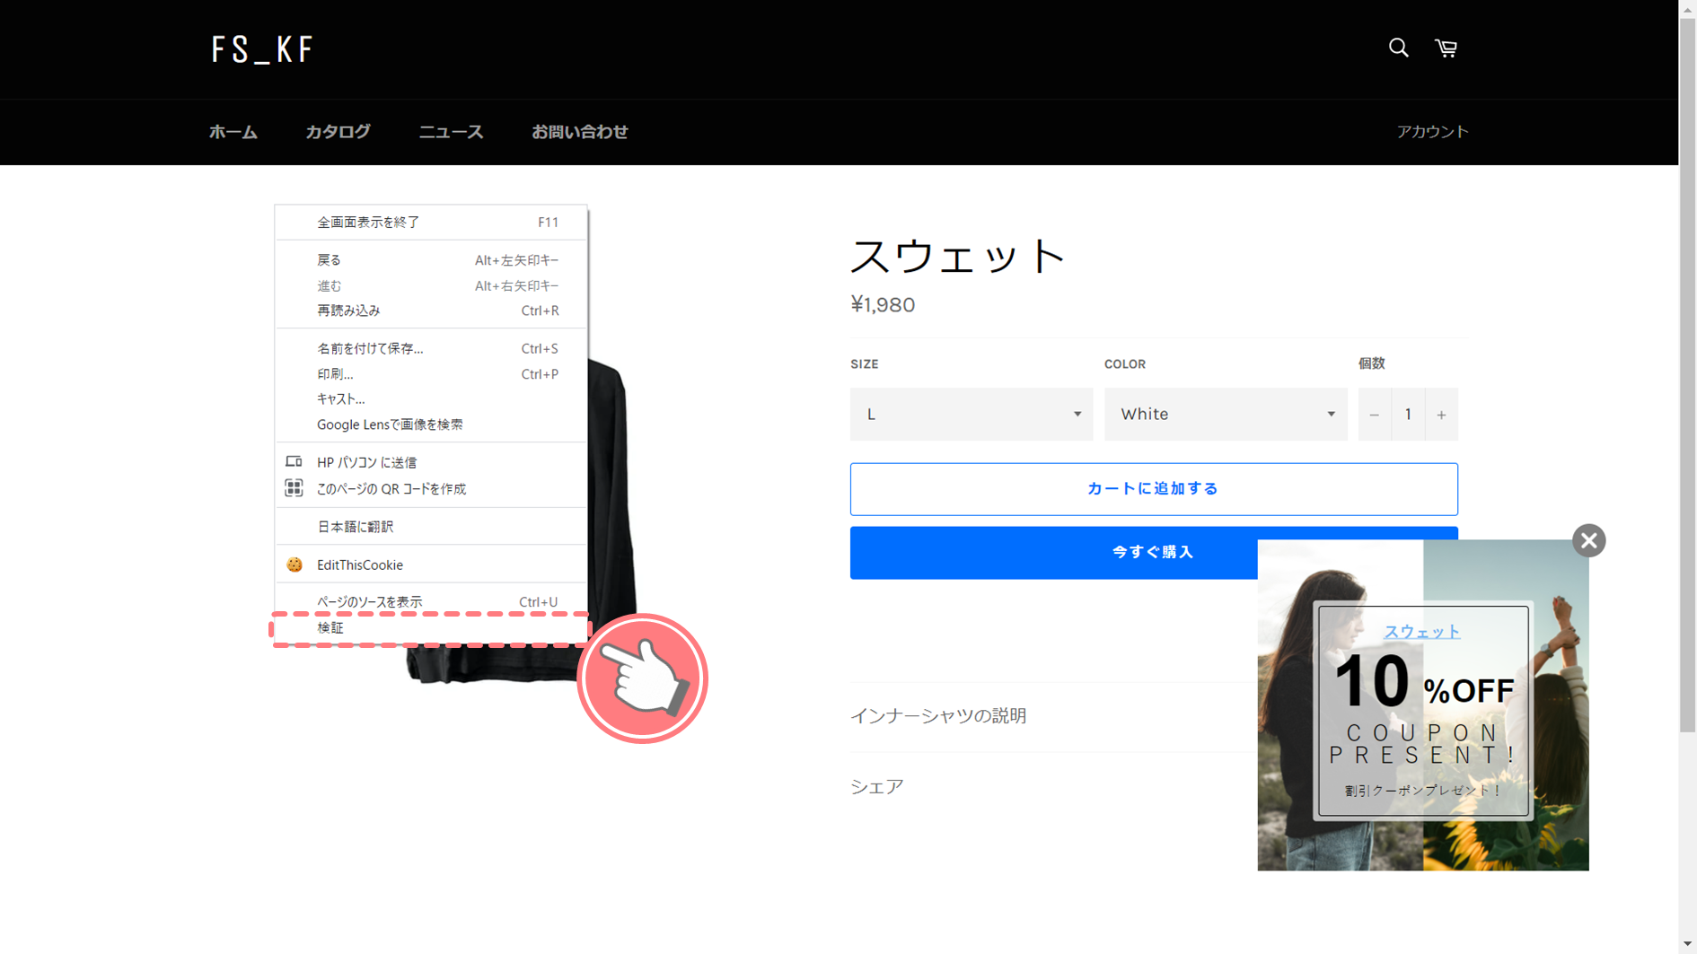Click the QR code icon in context menu
The height and width of the screenshot is (954, 1697).
click(x=294, y=488)
